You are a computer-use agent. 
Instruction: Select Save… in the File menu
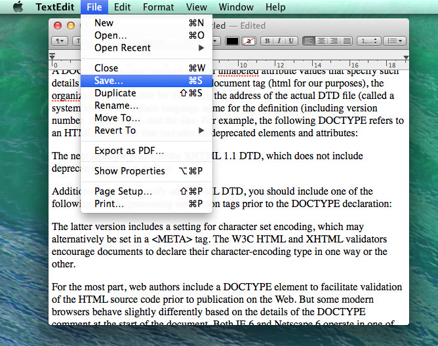tap(146, 81)
